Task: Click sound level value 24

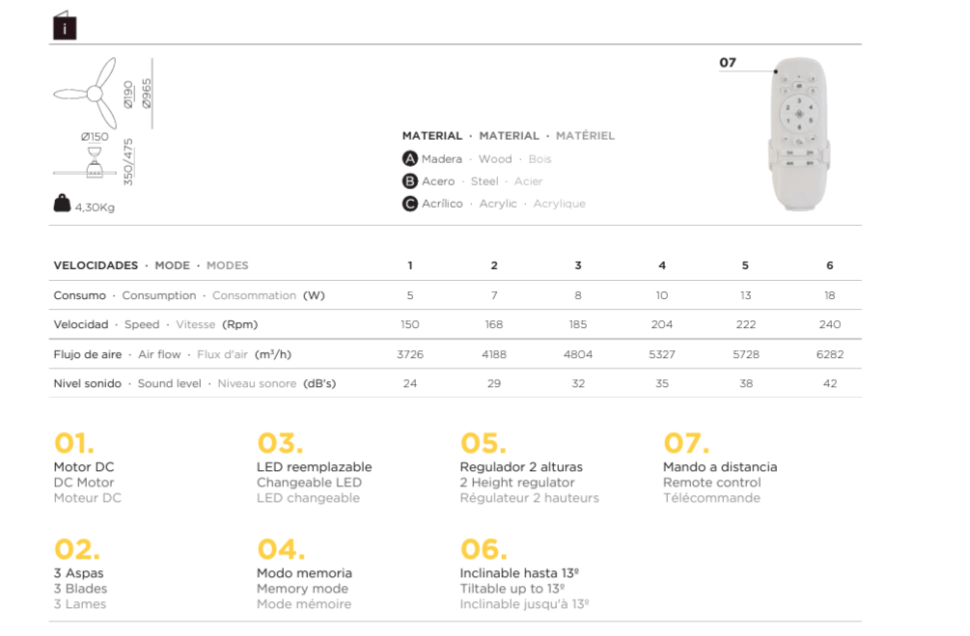Action: click(x=410, y=383)
